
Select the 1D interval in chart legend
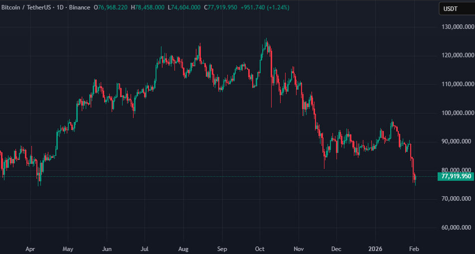tap(63, 7)
